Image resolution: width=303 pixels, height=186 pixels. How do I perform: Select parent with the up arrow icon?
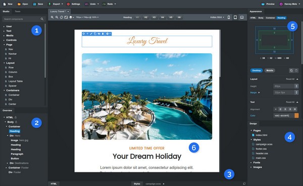coord(87,34)
